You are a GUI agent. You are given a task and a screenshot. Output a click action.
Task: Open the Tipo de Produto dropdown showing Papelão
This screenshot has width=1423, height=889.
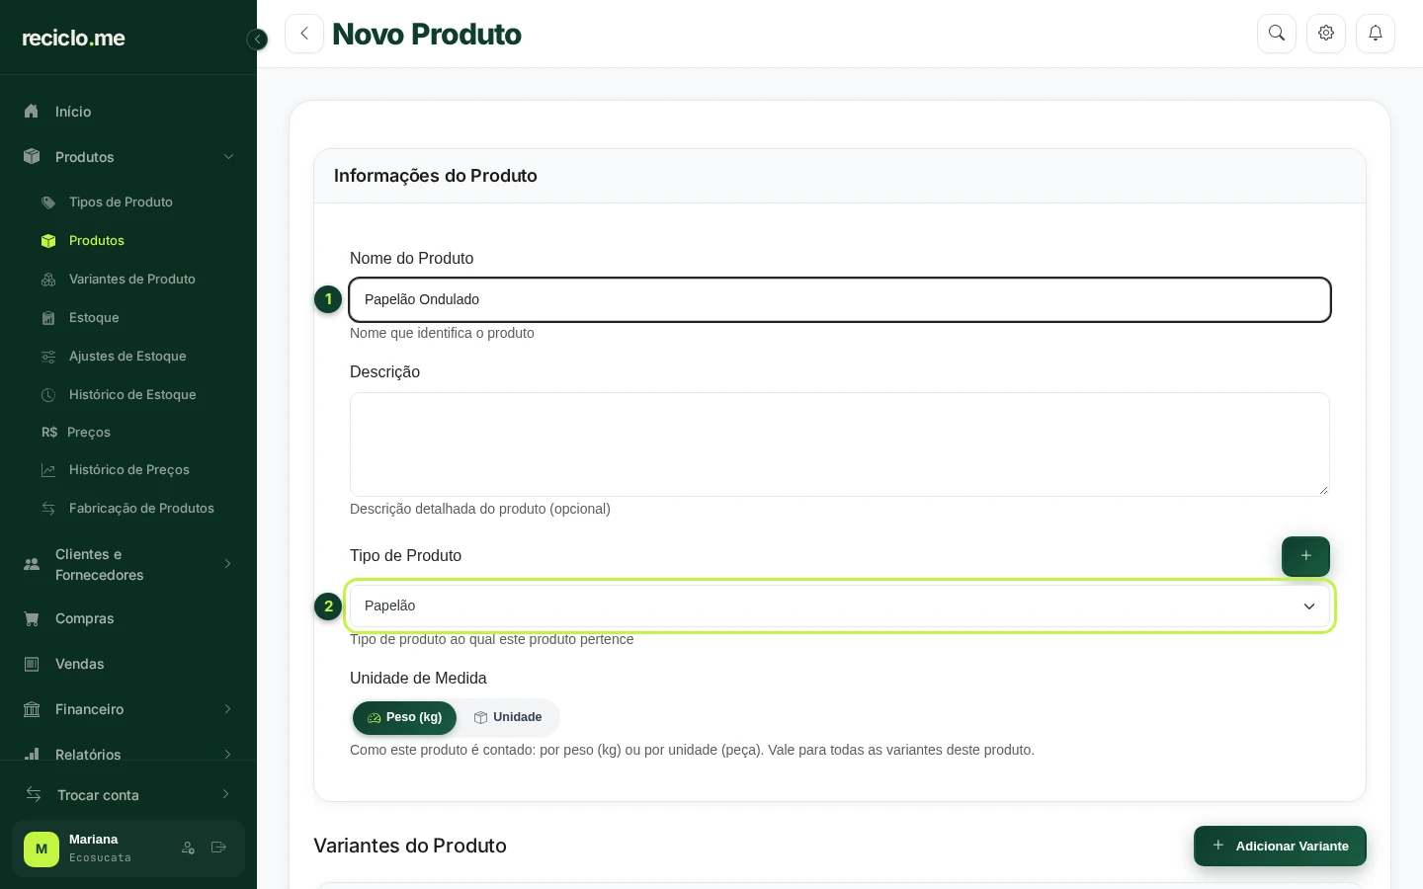pyautogui.click(x=840, y=606)
